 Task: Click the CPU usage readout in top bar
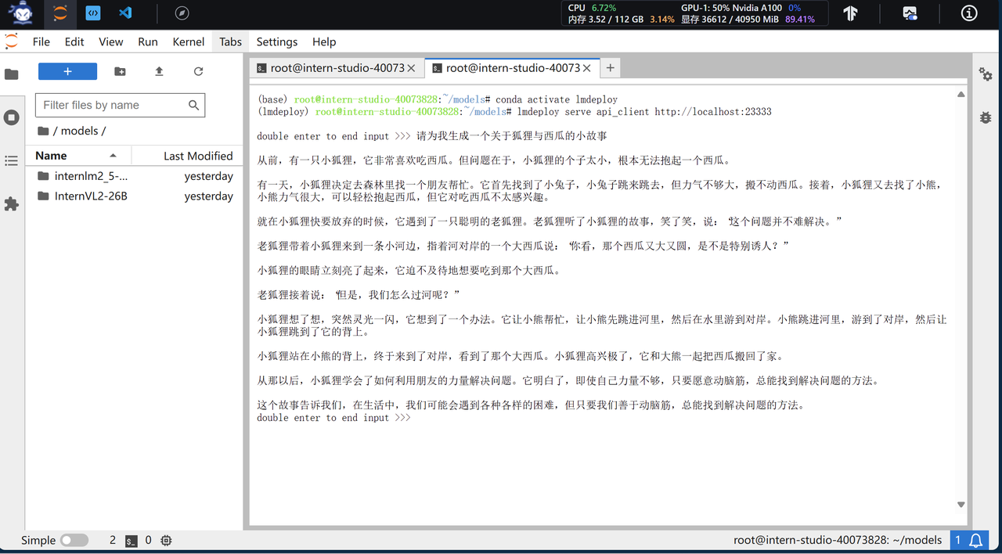tap(592, 8)
